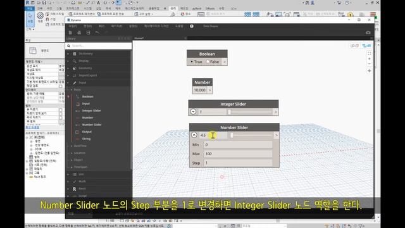Image resolution: width=405 pixels, height=228 pixels.
Task: Expand the Display category in Library
Action: coord(68,61)
